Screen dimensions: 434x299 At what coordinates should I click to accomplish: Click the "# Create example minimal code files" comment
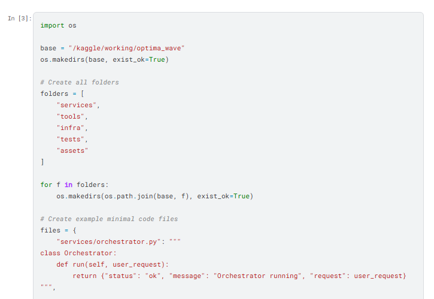(x=109, y=219)
